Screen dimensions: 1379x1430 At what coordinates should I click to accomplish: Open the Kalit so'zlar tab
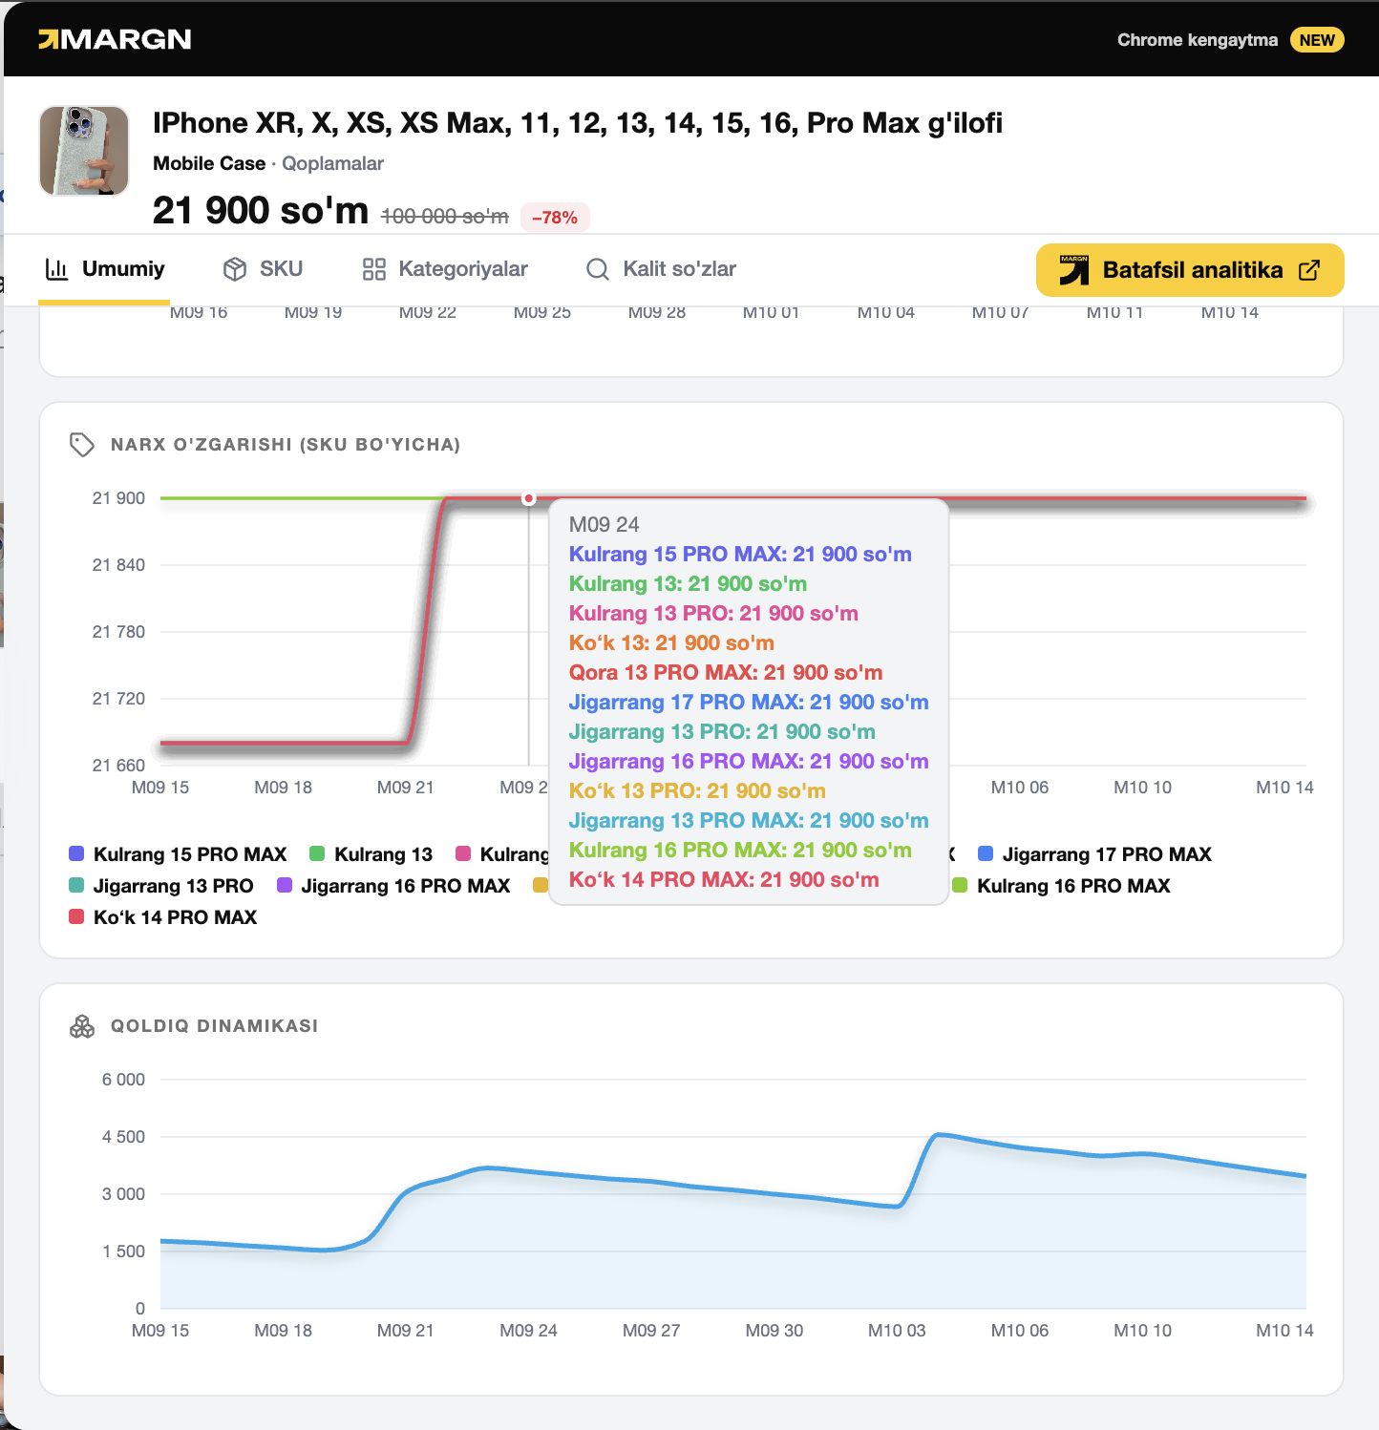pos(661,269)
